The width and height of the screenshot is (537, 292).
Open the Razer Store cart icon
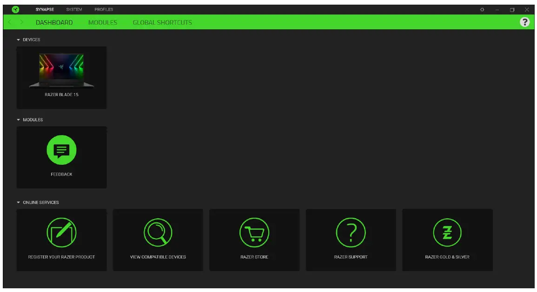(254, 233)
